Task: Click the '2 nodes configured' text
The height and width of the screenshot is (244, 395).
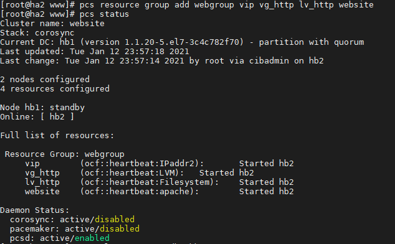Action: click(45, 80)
